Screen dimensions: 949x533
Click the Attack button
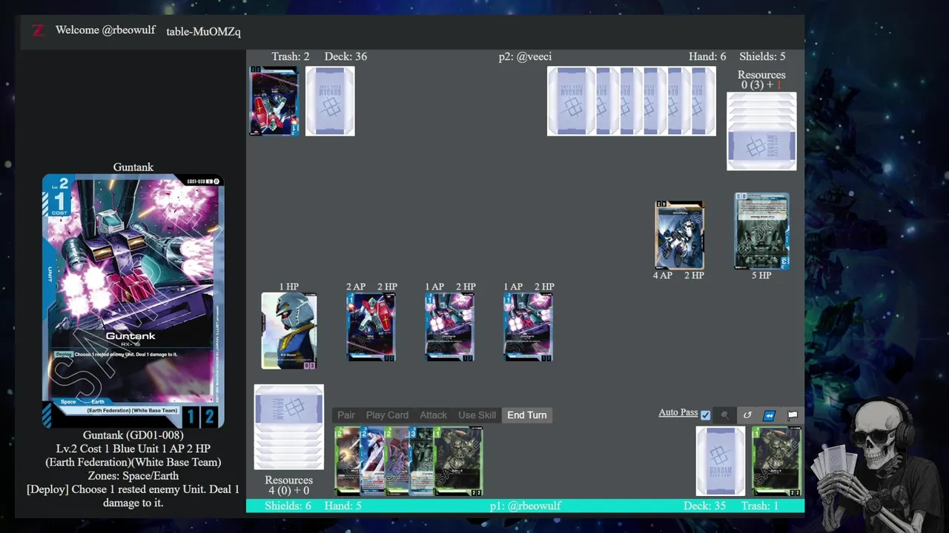(x=434, y=415)
